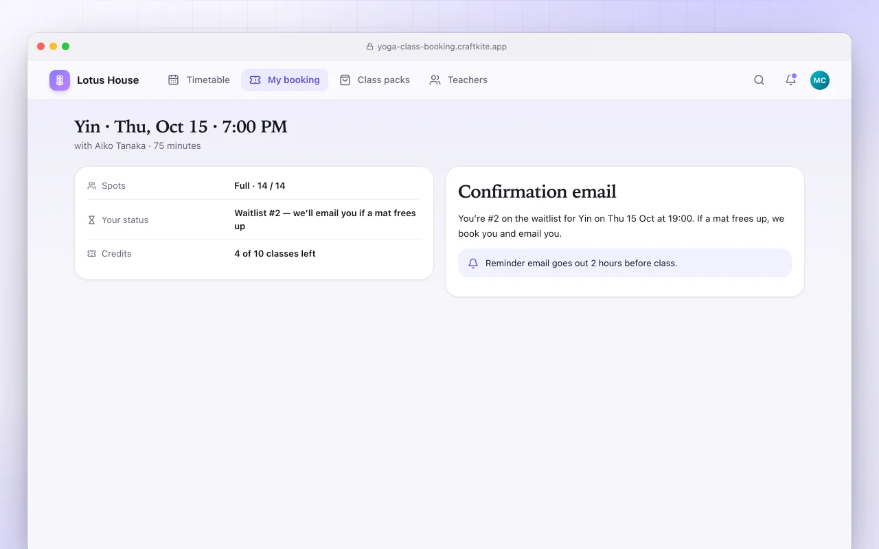Click the browser address bar URL
The height and width of the screenshot is (549, 879).
442,47
